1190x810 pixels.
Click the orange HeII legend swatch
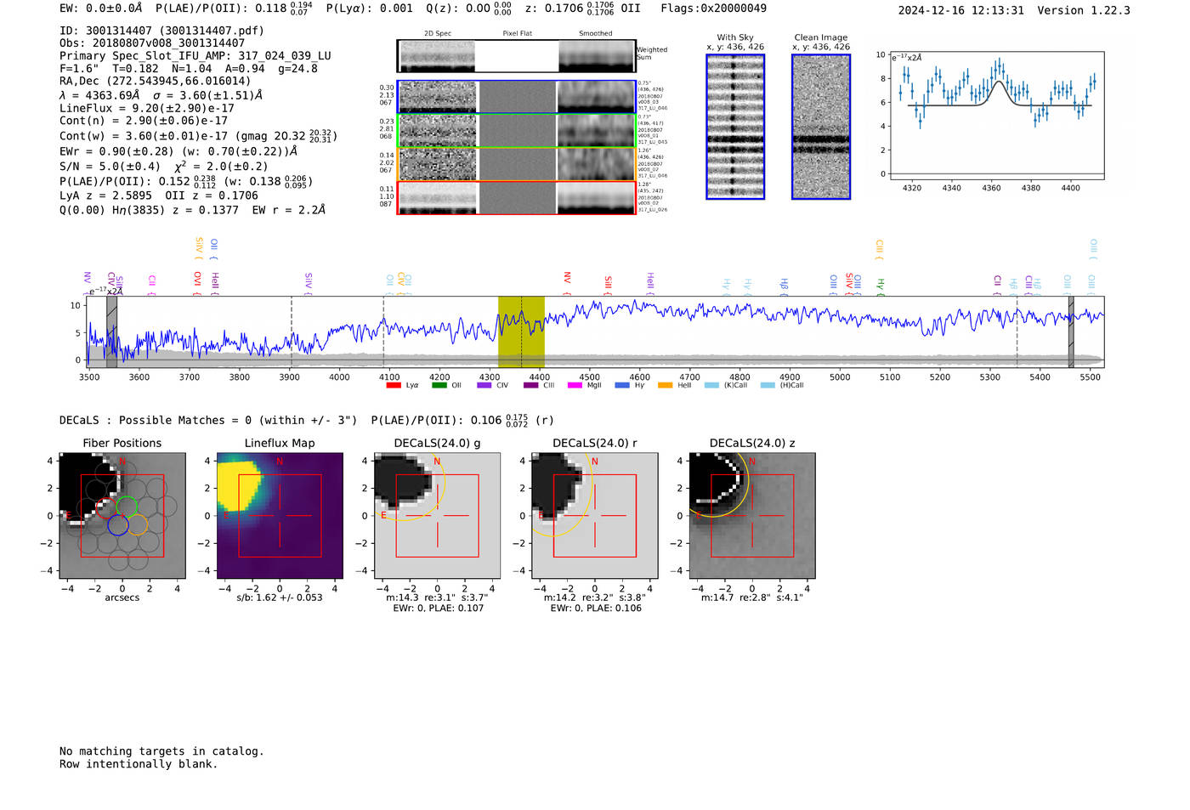pos(665,385)
